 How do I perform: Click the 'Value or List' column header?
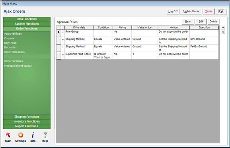(x=145, y=27)
